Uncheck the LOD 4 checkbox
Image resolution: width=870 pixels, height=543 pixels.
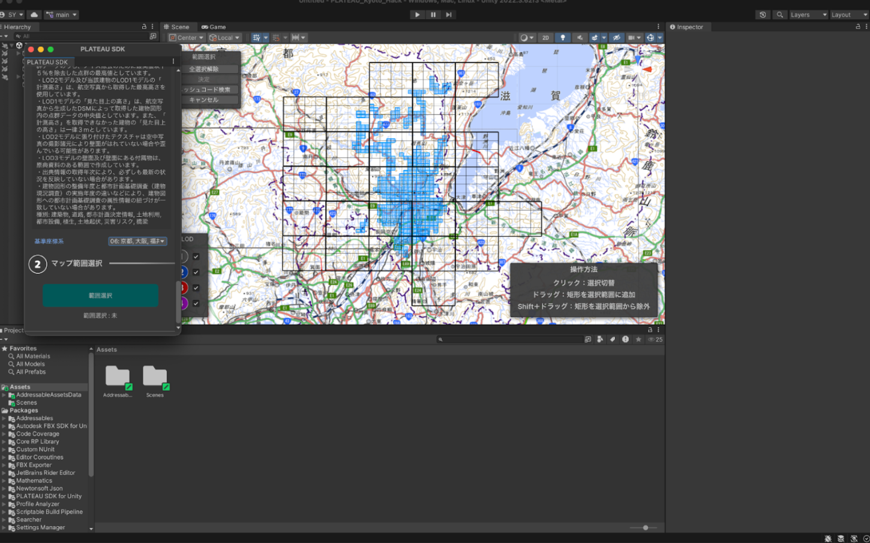[x=196, y=303]
